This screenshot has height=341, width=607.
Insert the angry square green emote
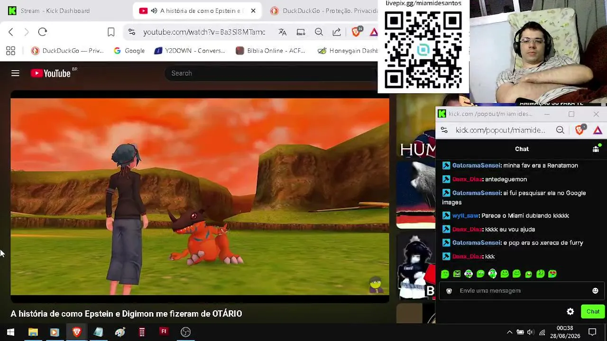pyautogui.click(x=457, y=274)
